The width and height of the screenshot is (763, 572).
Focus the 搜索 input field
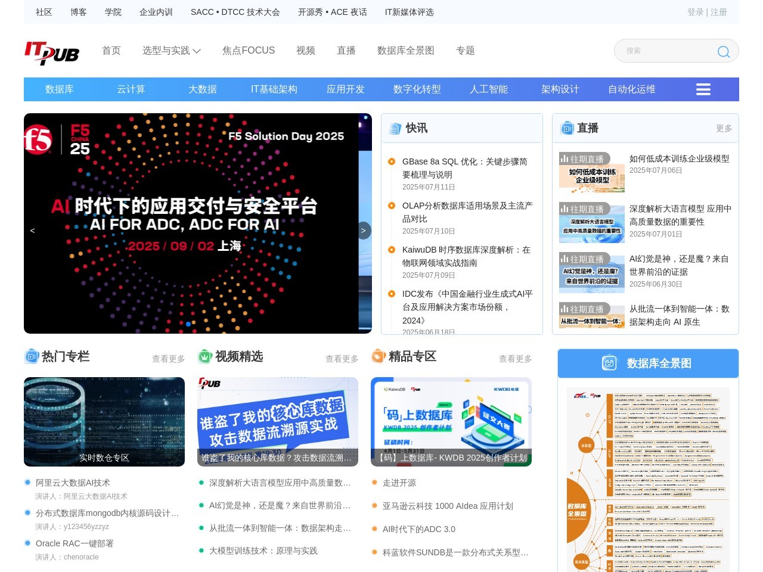point(668,51)
